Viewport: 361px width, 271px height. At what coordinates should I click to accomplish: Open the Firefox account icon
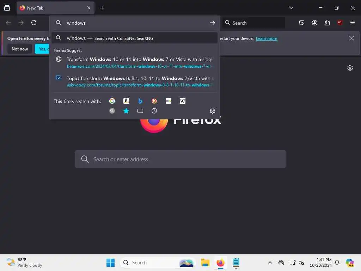pos(314,23)
